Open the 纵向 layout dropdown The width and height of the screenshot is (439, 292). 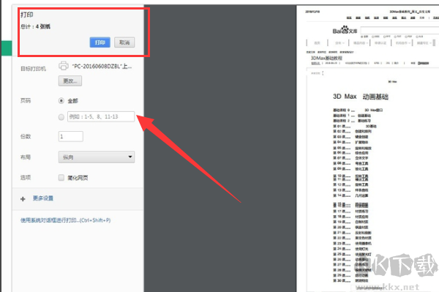pyautogui.click(x=97, y=157)
